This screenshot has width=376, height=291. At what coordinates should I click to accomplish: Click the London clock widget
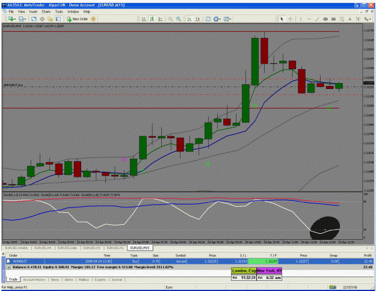[x=244, y=274]
